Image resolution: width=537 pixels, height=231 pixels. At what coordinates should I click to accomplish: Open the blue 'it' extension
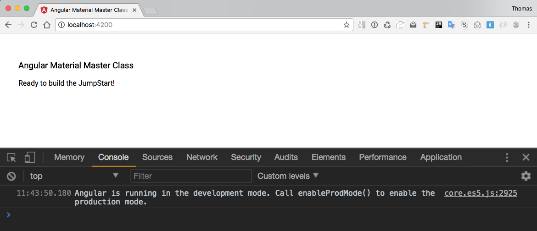(490, 25)
